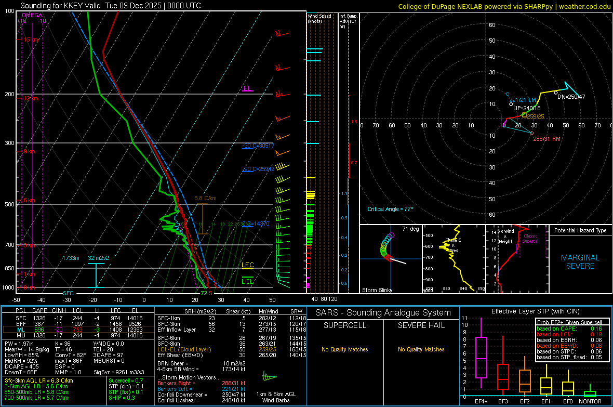The width and height of the screenshot is (613, 407).
Task: Click the magenta OMEGA label
Action: click(x=32, y=15)
